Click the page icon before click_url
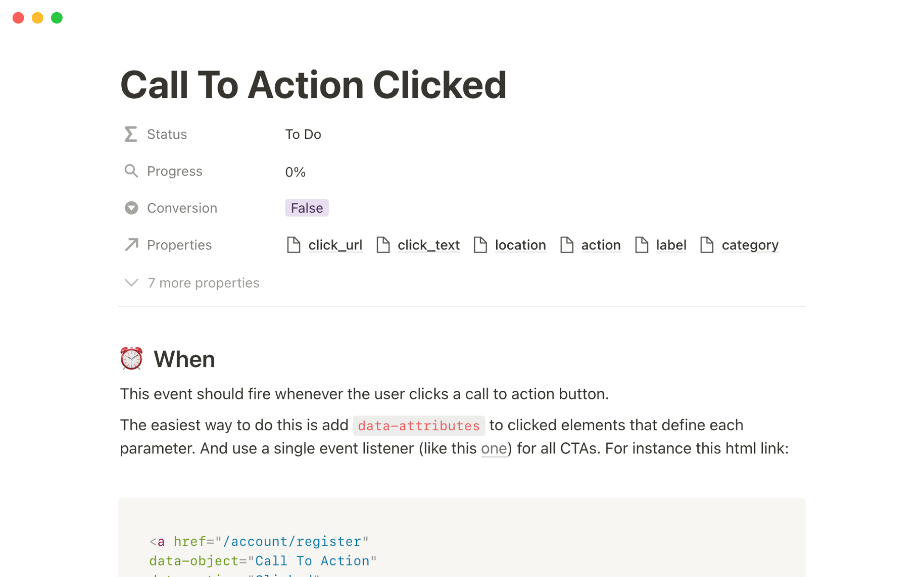 (294, 245)
